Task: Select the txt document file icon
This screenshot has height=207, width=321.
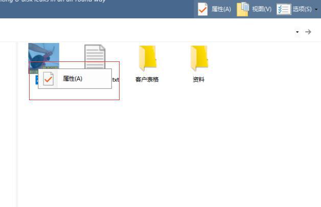Action: (95, 57)
